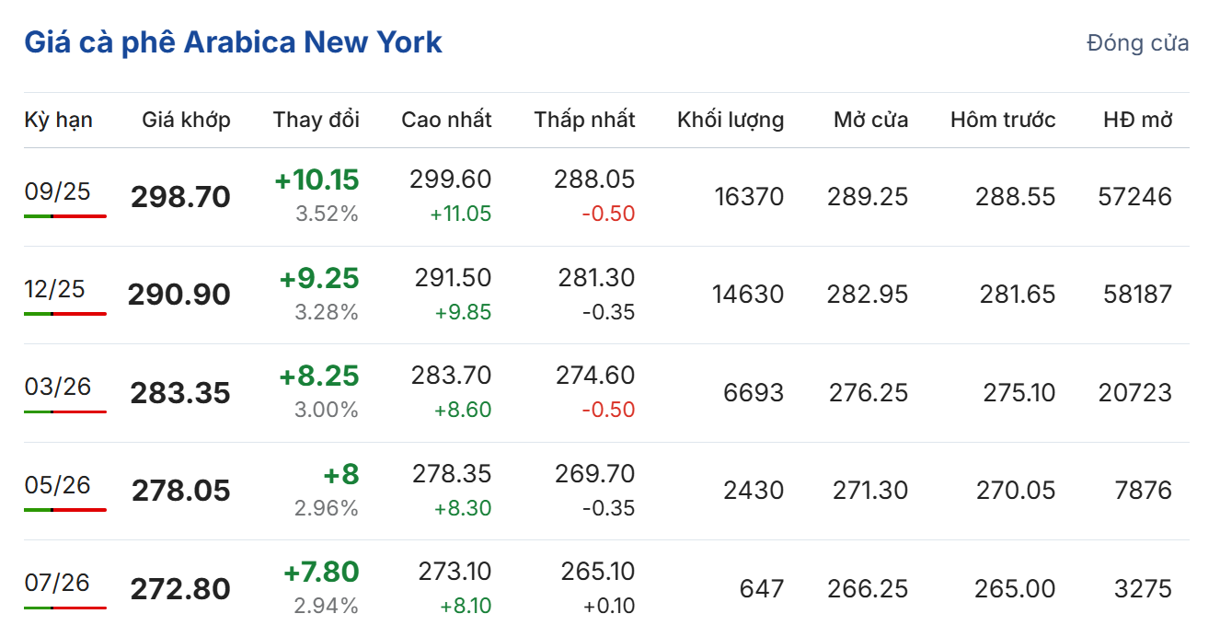The image size is (1220, 637).
Task: Click the green-red range bar under 09/25
Action: (x=65, y=216)
